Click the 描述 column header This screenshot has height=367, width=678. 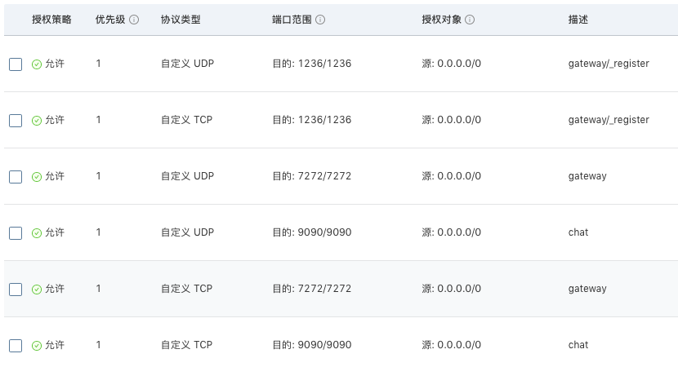[x=578, y=20]
